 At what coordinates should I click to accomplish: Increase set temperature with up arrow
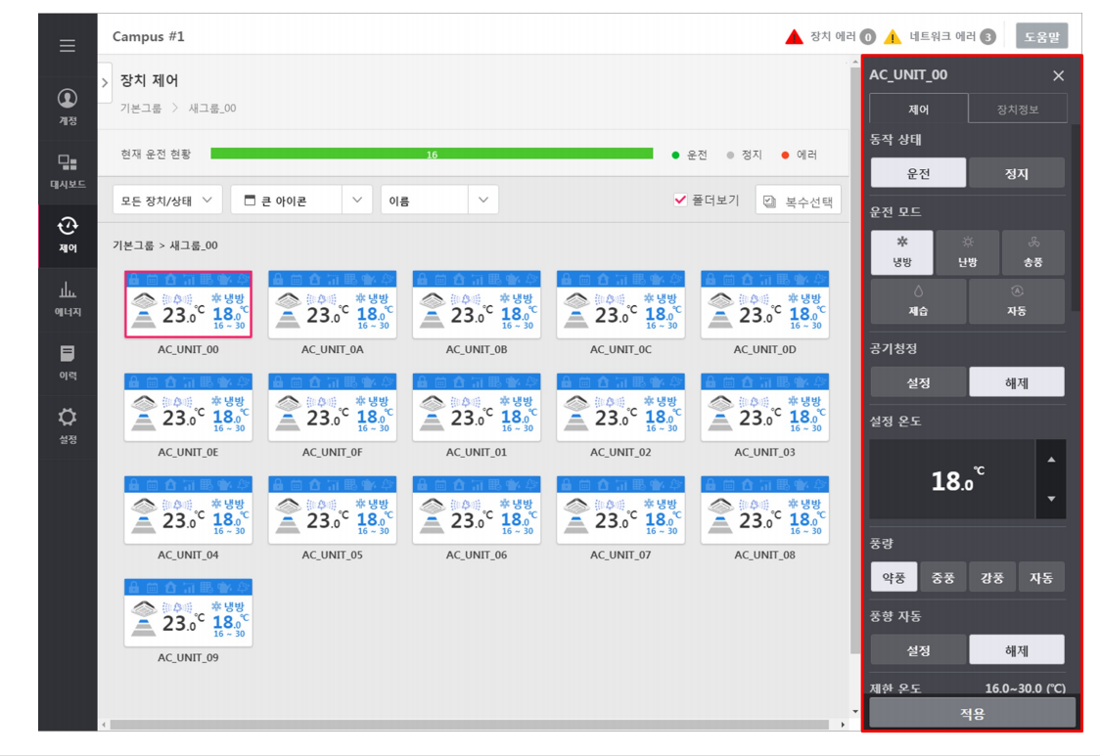(1051, 460)
